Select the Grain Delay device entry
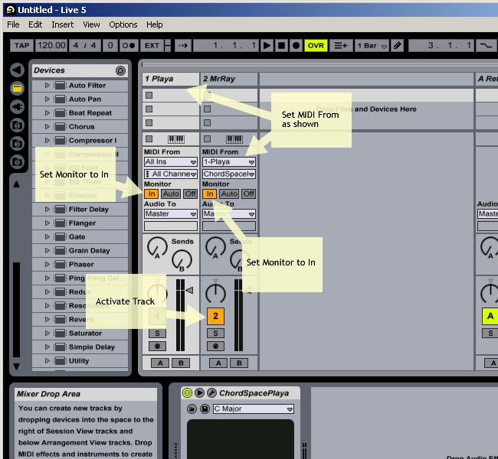 pyautogui.click(x=80, y=251)
